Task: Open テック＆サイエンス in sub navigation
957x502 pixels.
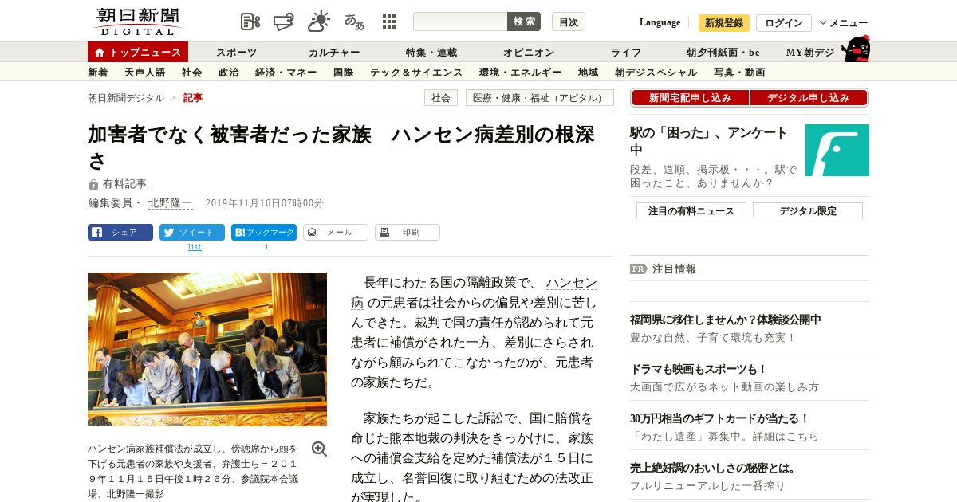Action: (x=416, y=73)
